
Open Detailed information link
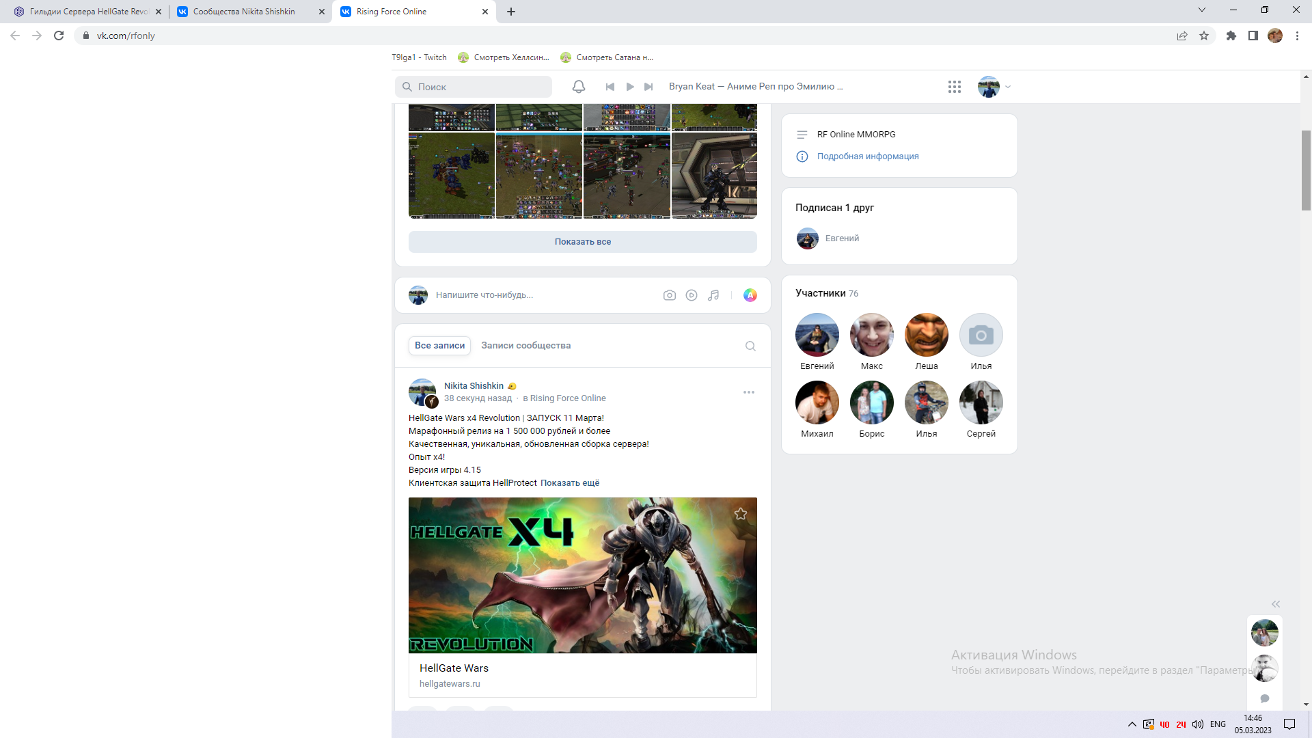pyautogui.click(x=868, y=156)
